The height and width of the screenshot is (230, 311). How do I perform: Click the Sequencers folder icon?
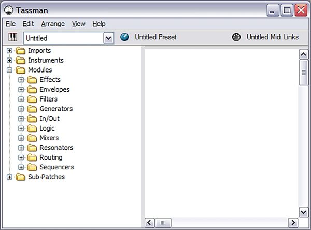pyautogui.click(x=32, y=167)
